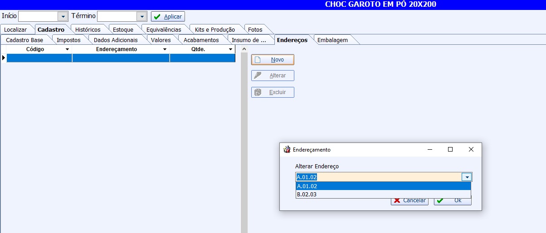Open the Cadastro Base sub-tab
The height and width of the screenshot is (233, 546).
[x=24, y=40]
